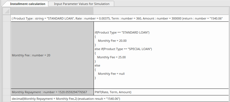This screenshot has height=102, width=230.
Task: Open Input Parameter Values for Simulation tab
Action: tap(82, 4)
